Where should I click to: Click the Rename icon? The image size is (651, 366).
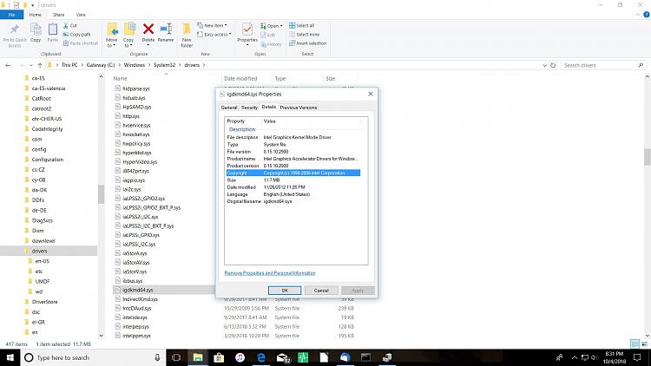tap(166, 29)
